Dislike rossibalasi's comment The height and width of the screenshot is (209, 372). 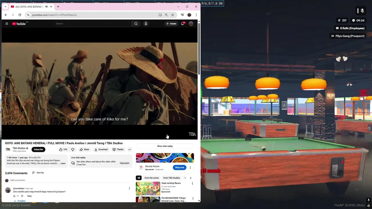tap(22, 196)
